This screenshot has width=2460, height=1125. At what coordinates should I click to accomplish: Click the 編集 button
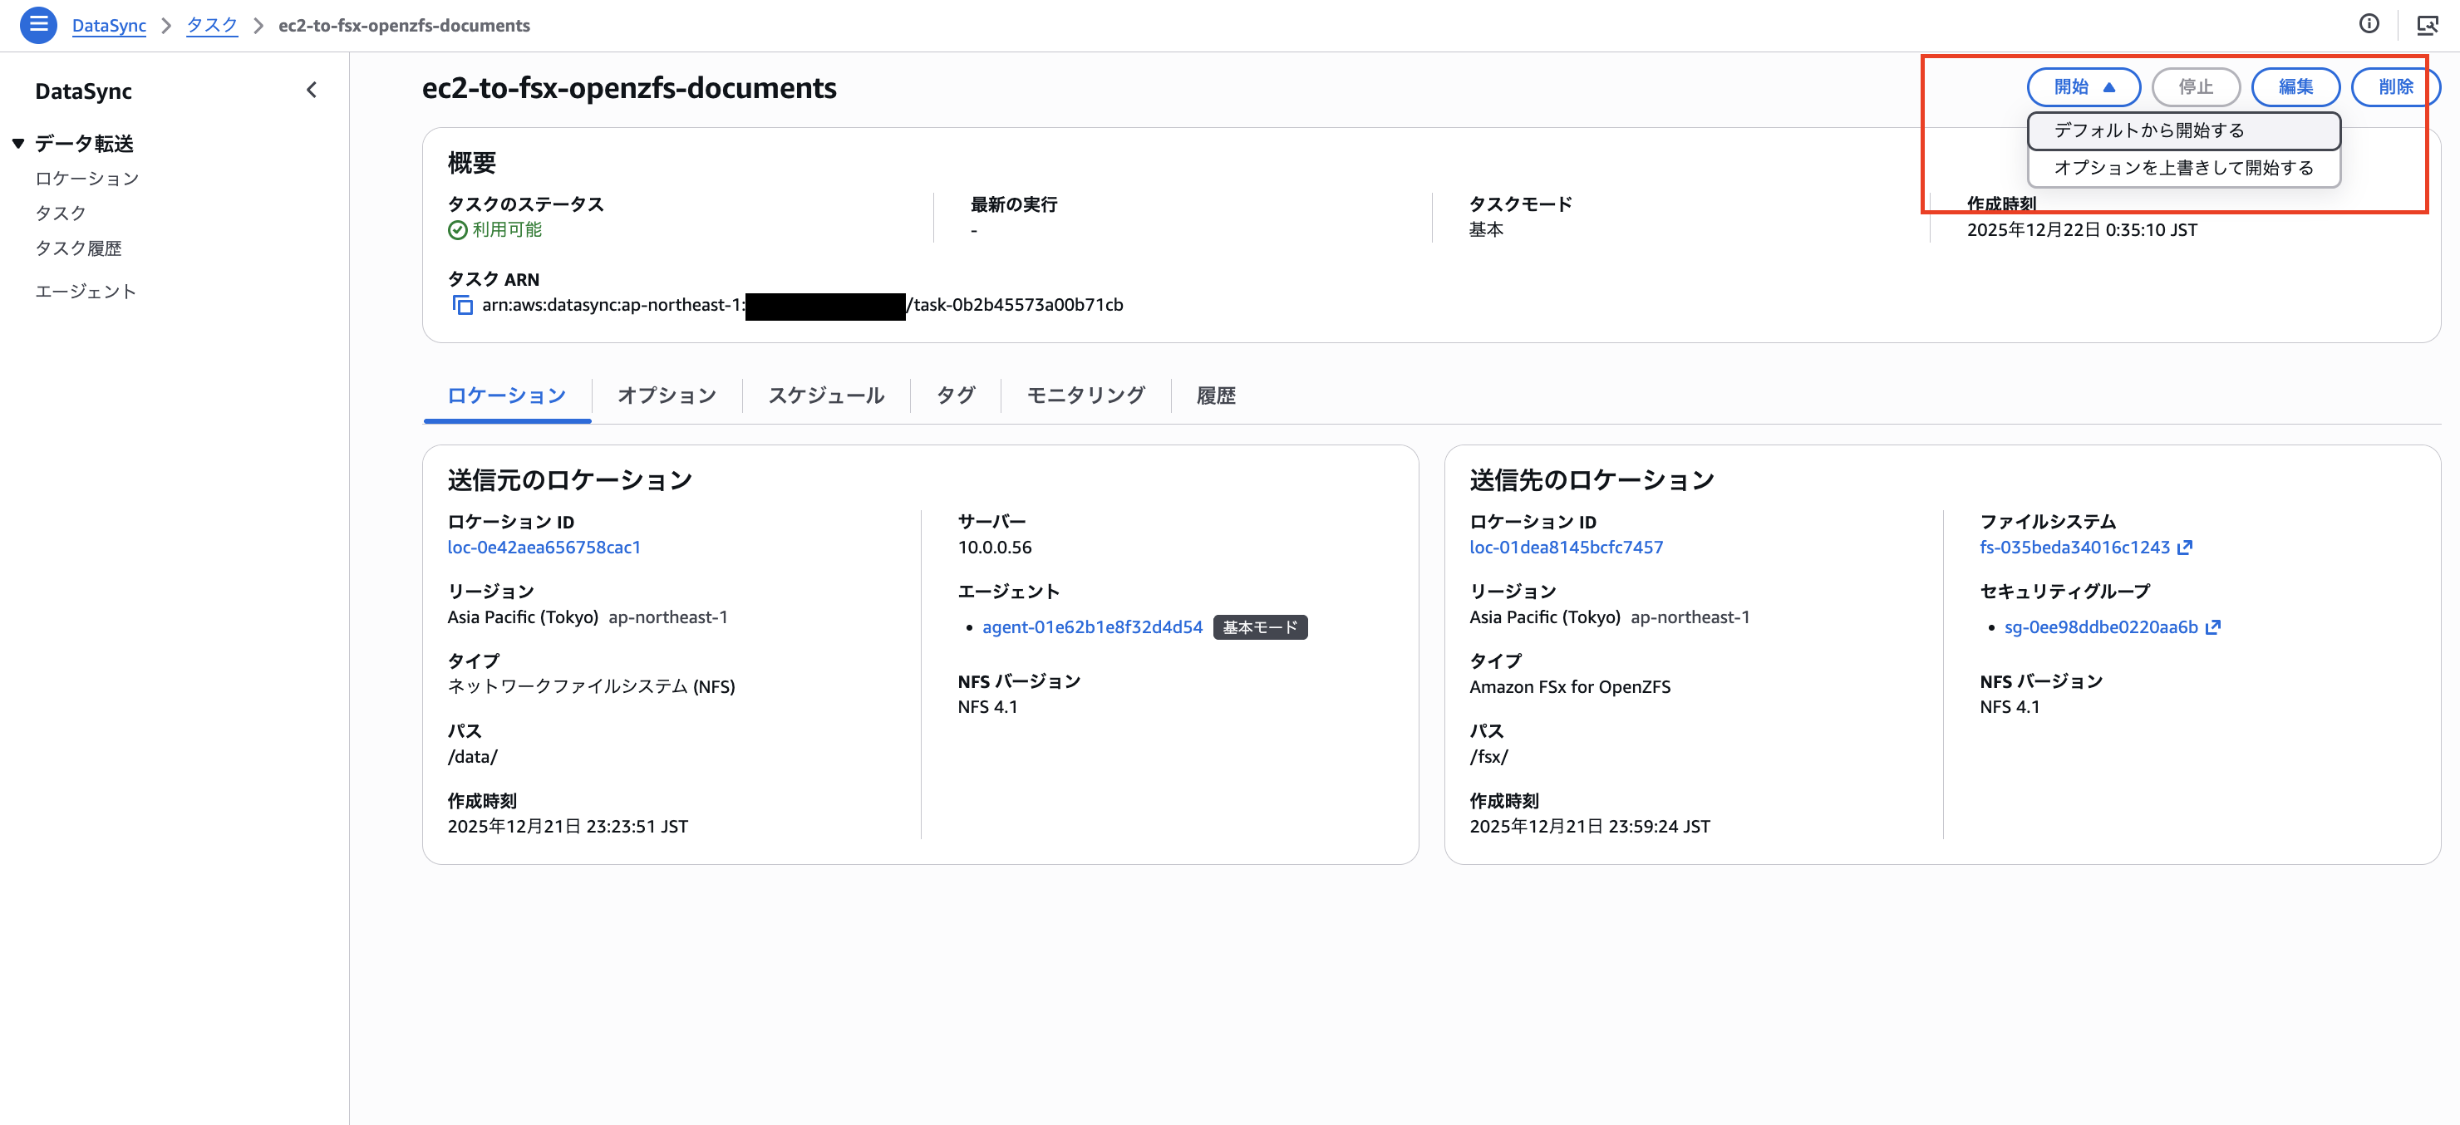coord(2295,87)
